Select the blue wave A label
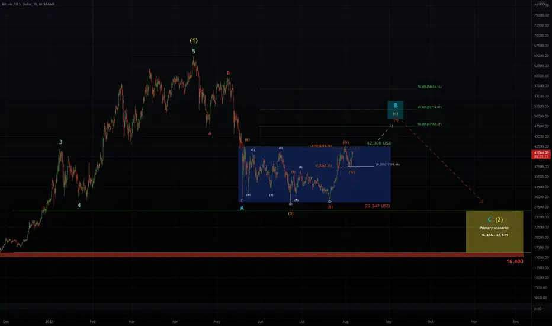 pyautogui.click(x=242, y=208)
